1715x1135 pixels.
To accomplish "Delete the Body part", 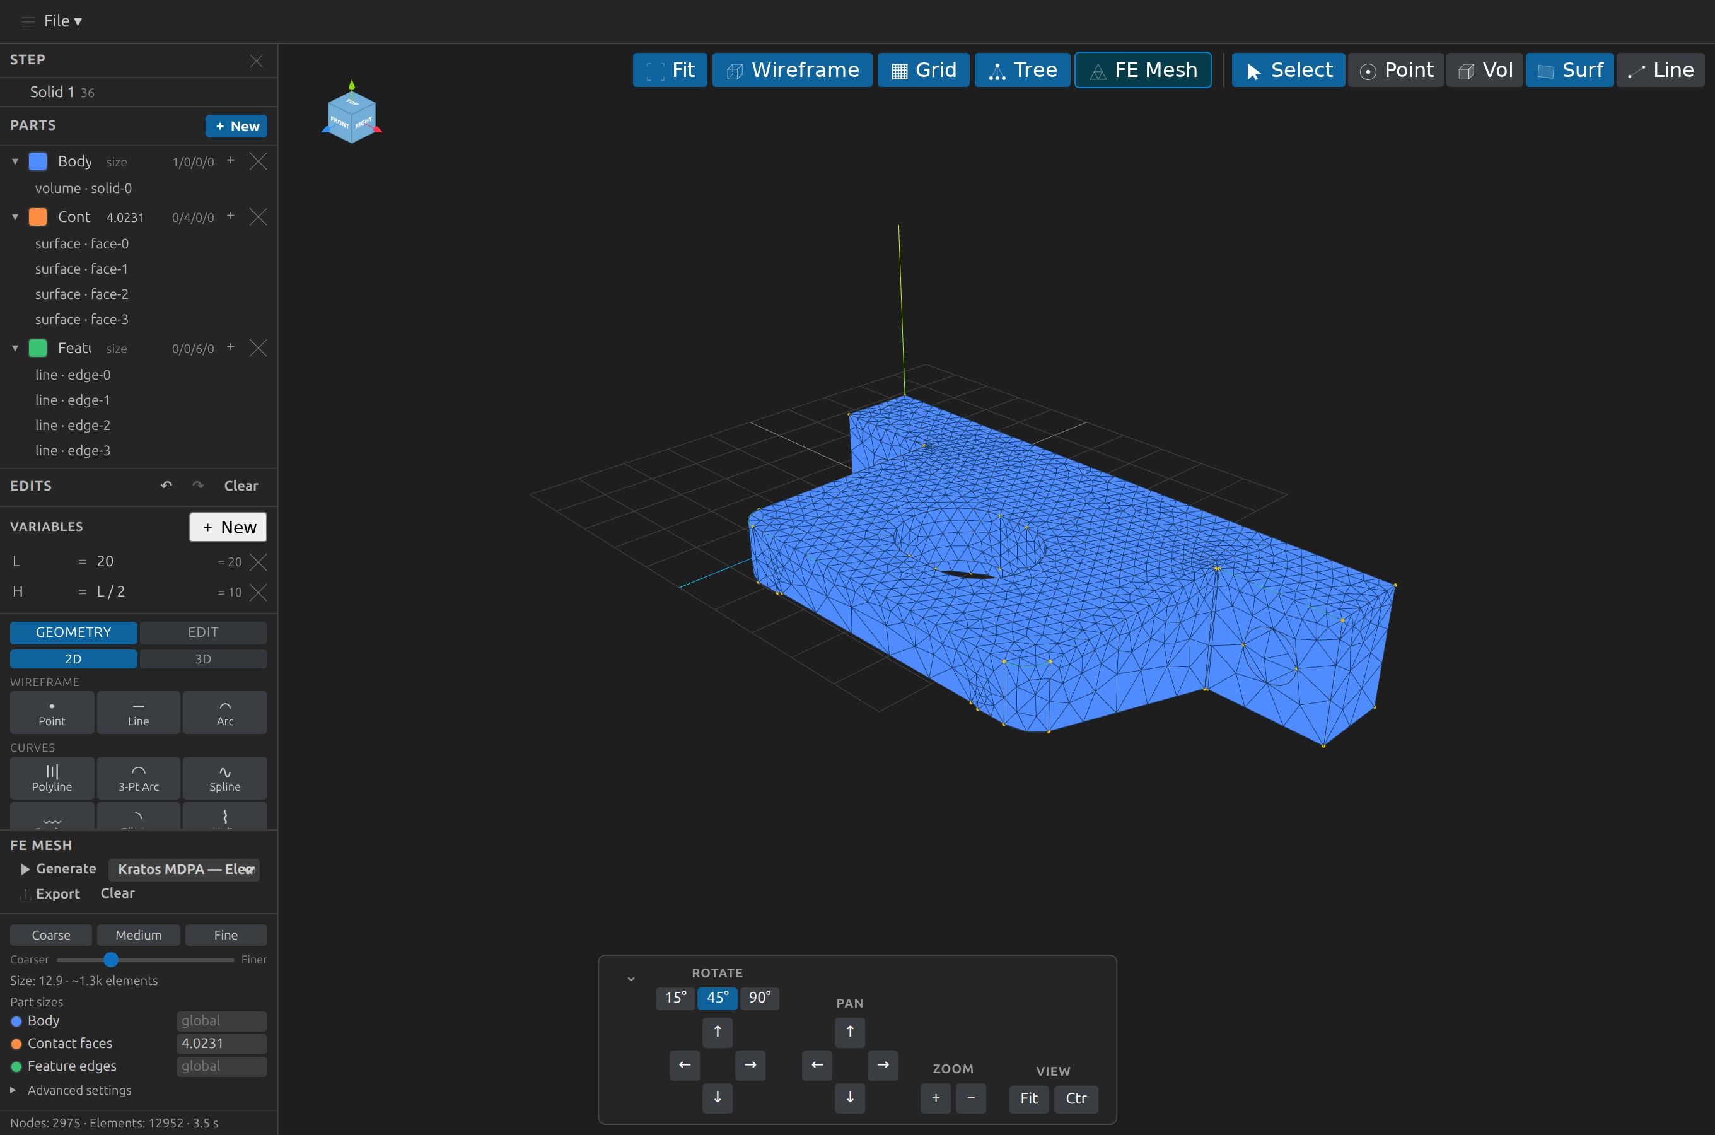I will pyautogui.click(x=259, y=161).
